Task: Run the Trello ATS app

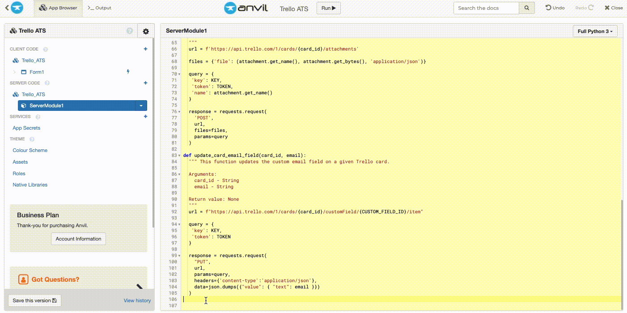Action: tap(329, 8)
